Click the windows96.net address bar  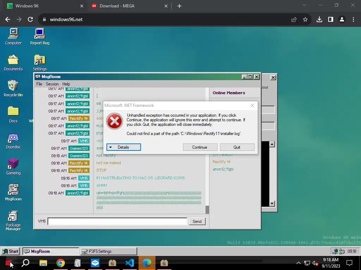click(x=161, y=20)
